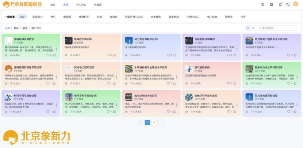Open page 2 of results
This screenshot has width=303, height=148.
point(154,123)
